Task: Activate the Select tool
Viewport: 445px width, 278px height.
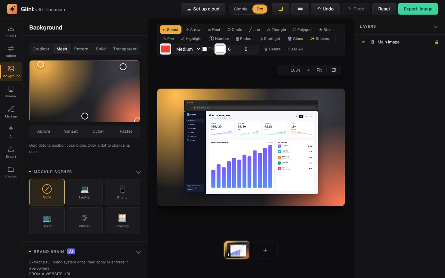Action: (171, 30)
